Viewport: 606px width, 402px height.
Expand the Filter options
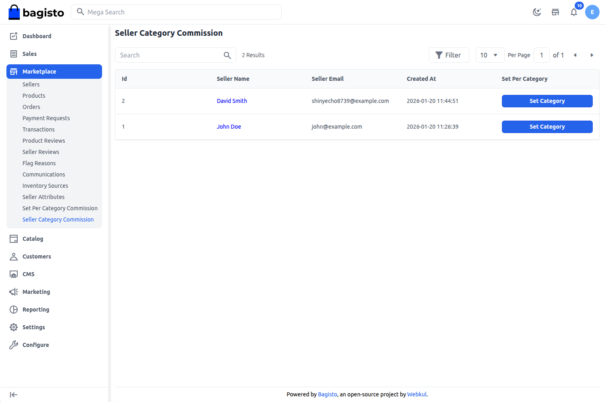pos(449,55)
